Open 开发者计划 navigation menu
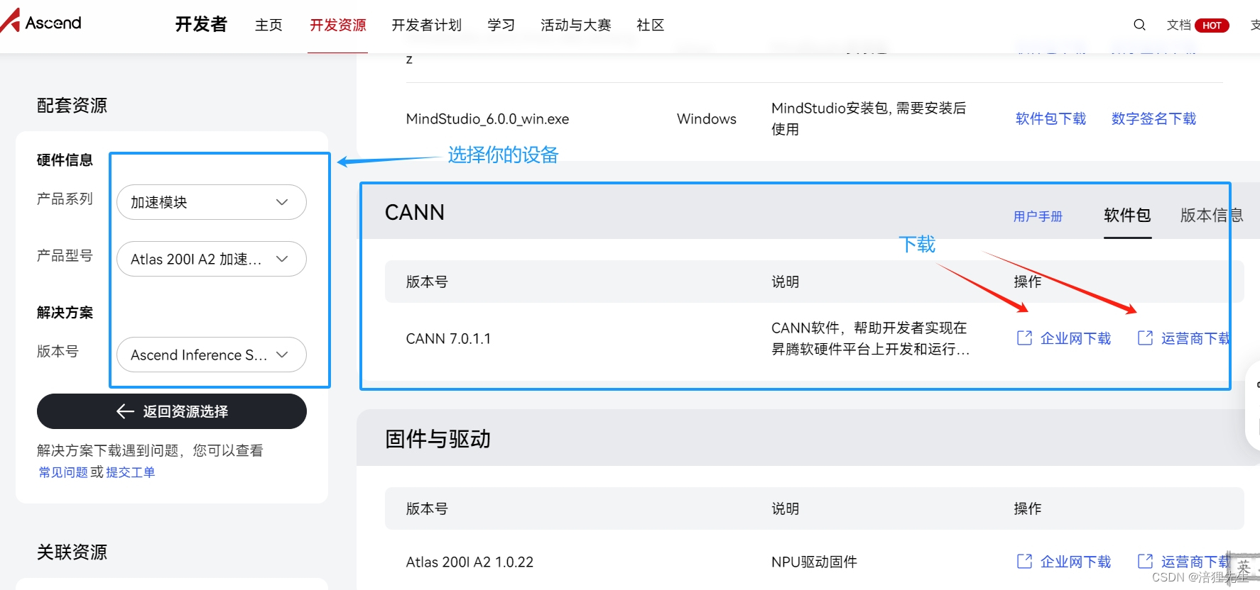This screenshot has height=590, width=1260. 427,26
